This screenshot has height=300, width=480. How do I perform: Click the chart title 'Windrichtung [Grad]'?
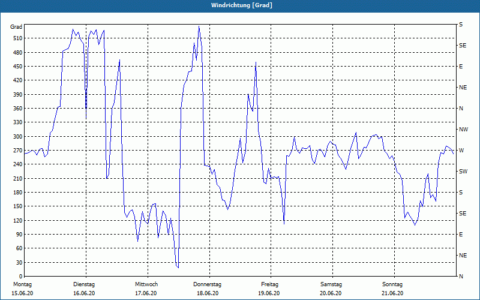pos(242,5)
